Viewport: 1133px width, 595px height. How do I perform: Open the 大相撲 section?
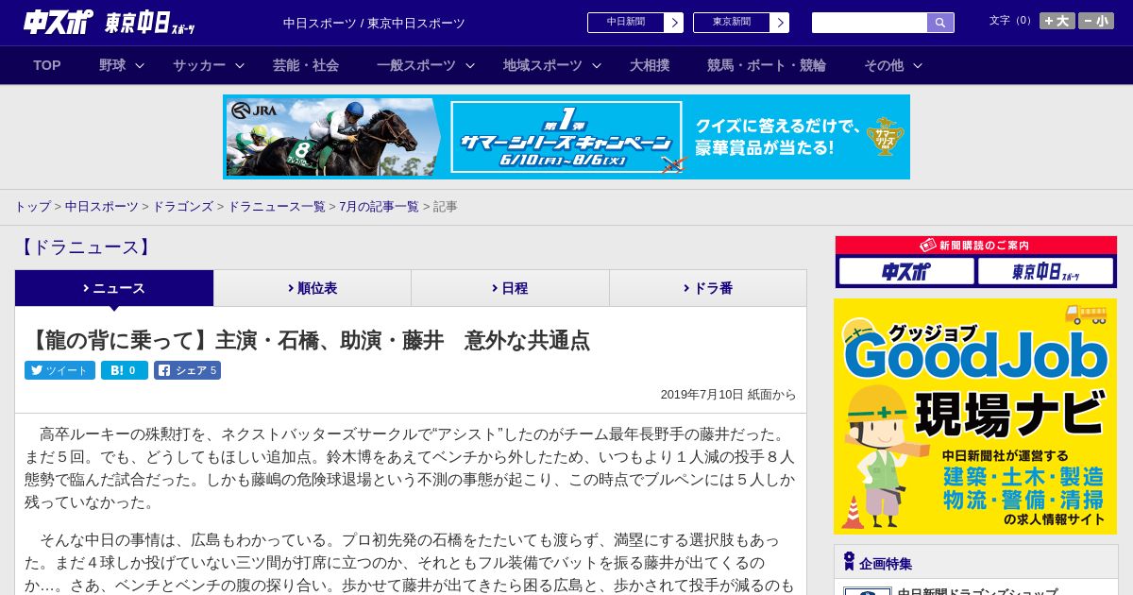click(650, 65)
